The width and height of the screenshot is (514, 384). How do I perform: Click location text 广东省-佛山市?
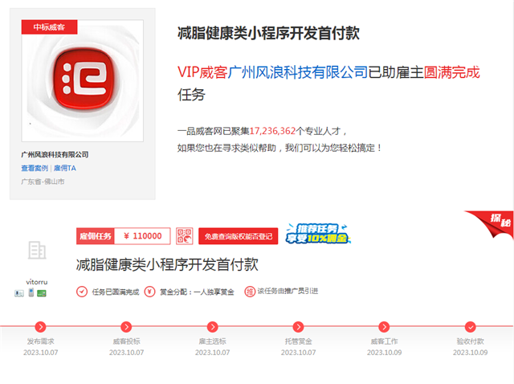(x=43, y=182)
